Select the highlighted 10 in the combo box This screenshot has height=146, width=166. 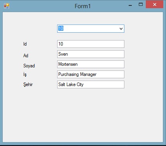[61, 28]
